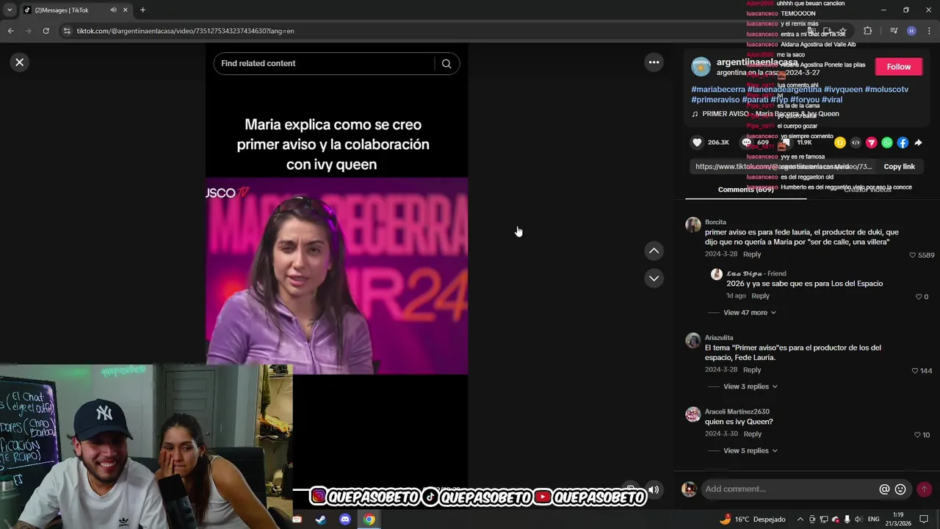Image resolution: width=940 pixels, height=529 pixels.
Task: Open Chrome tab search dropdown
Action: [x=9, y=10]
